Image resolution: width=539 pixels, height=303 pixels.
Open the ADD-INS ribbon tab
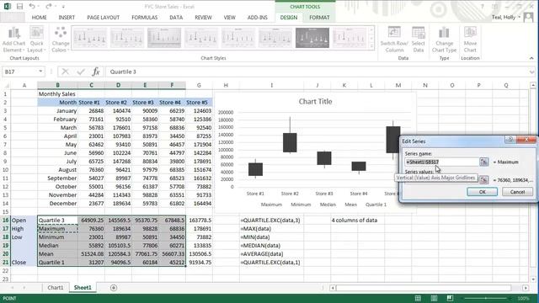point(257,17)
